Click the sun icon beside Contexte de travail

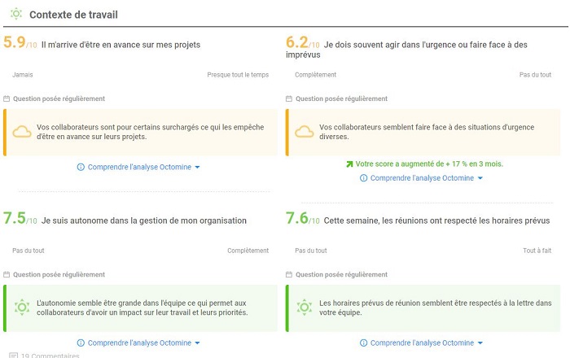click(x=15, y=14)
